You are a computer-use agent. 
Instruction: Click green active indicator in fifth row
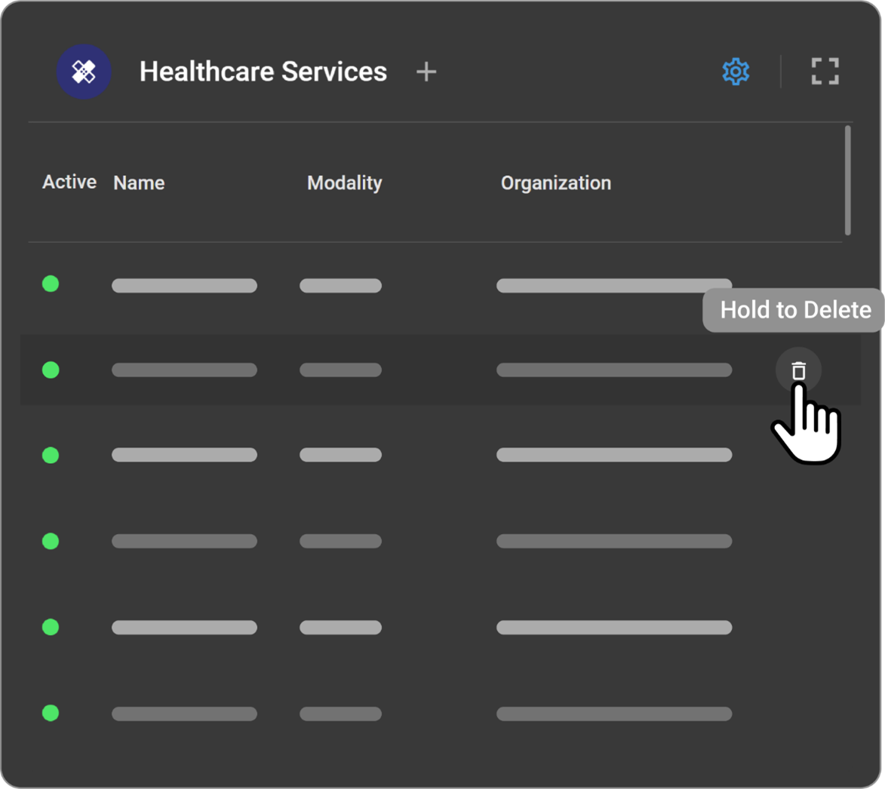(51, 627)
